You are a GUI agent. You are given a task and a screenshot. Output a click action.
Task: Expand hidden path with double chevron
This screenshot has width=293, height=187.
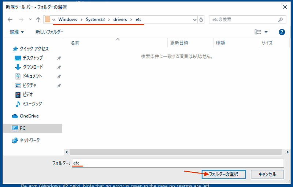[x=54, y=20]
